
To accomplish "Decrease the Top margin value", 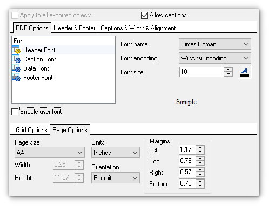I will click(200, 163).
